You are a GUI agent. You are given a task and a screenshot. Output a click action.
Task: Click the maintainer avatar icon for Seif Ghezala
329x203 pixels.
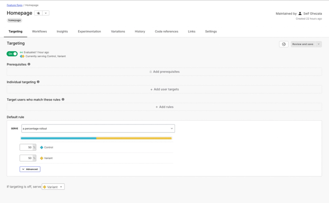click(300, 14)
